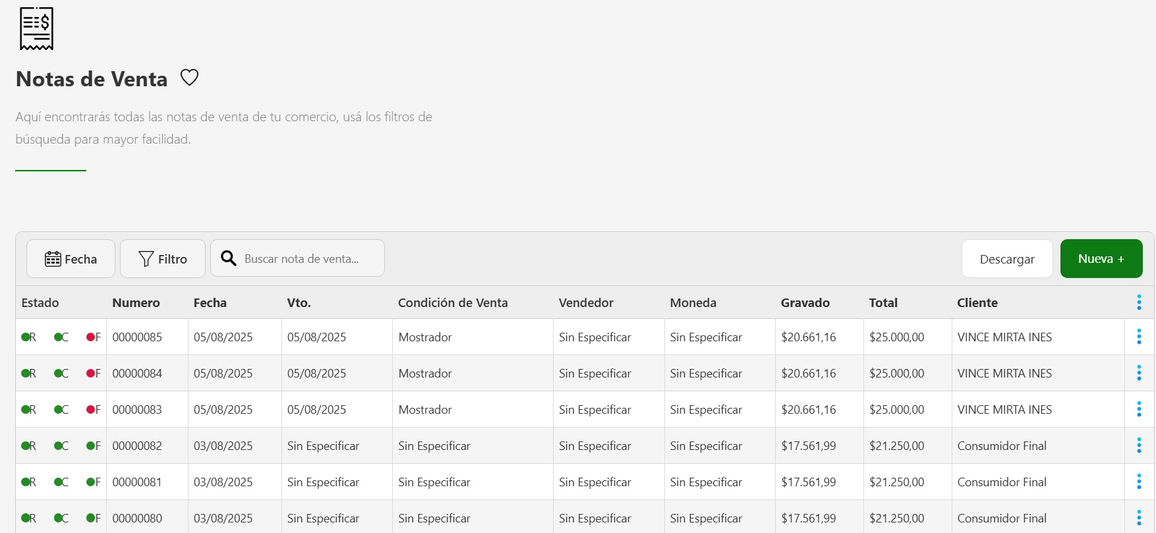Click the green R status dot of note 00000084
This screenshot has height=533, width=1156.
(x=26, y=374)
